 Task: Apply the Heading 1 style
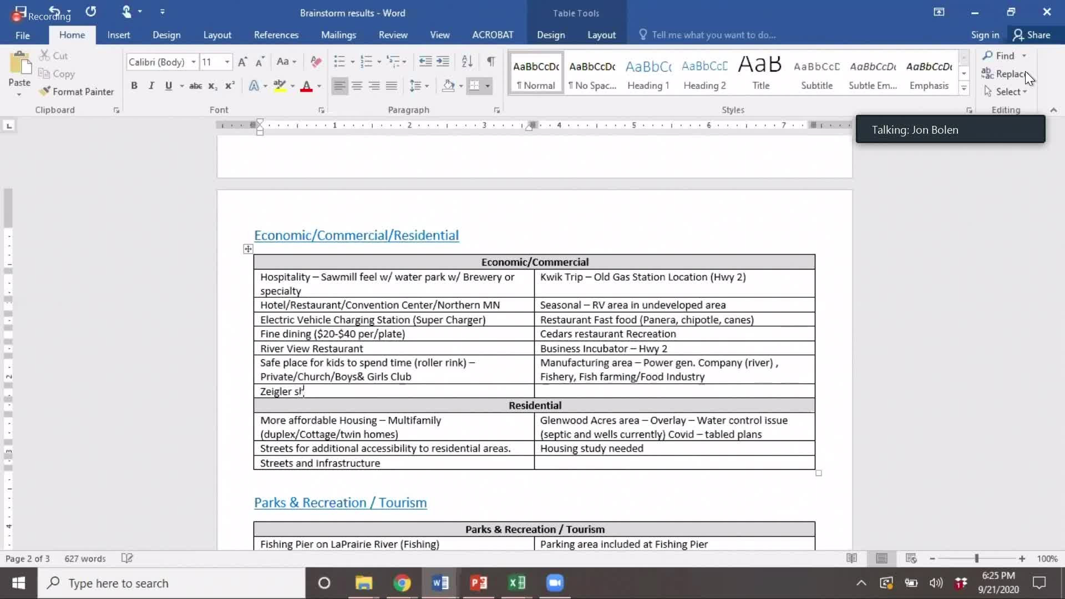648,73
